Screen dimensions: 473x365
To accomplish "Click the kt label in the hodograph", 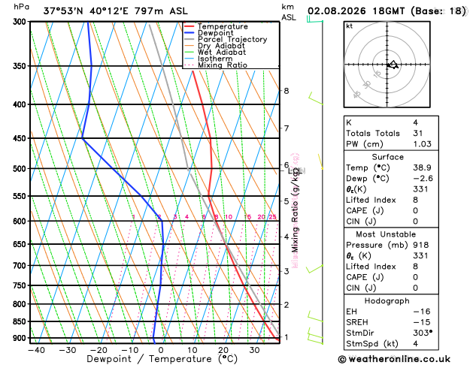I will click(x=350, y=26).
